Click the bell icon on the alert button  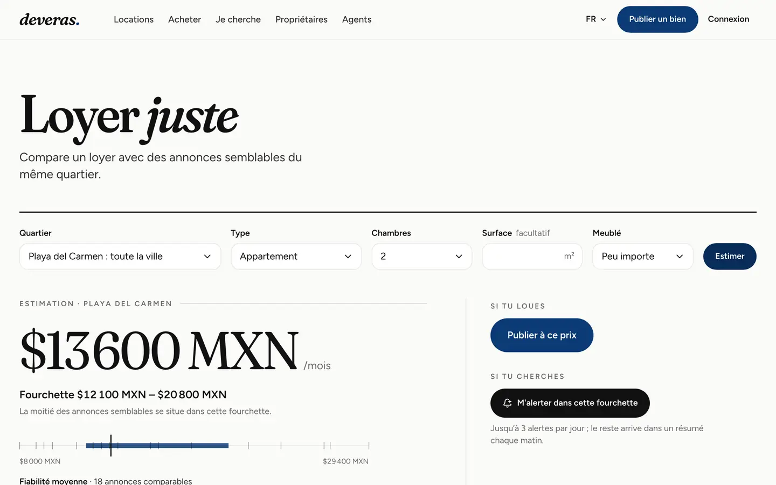[507, 403]
